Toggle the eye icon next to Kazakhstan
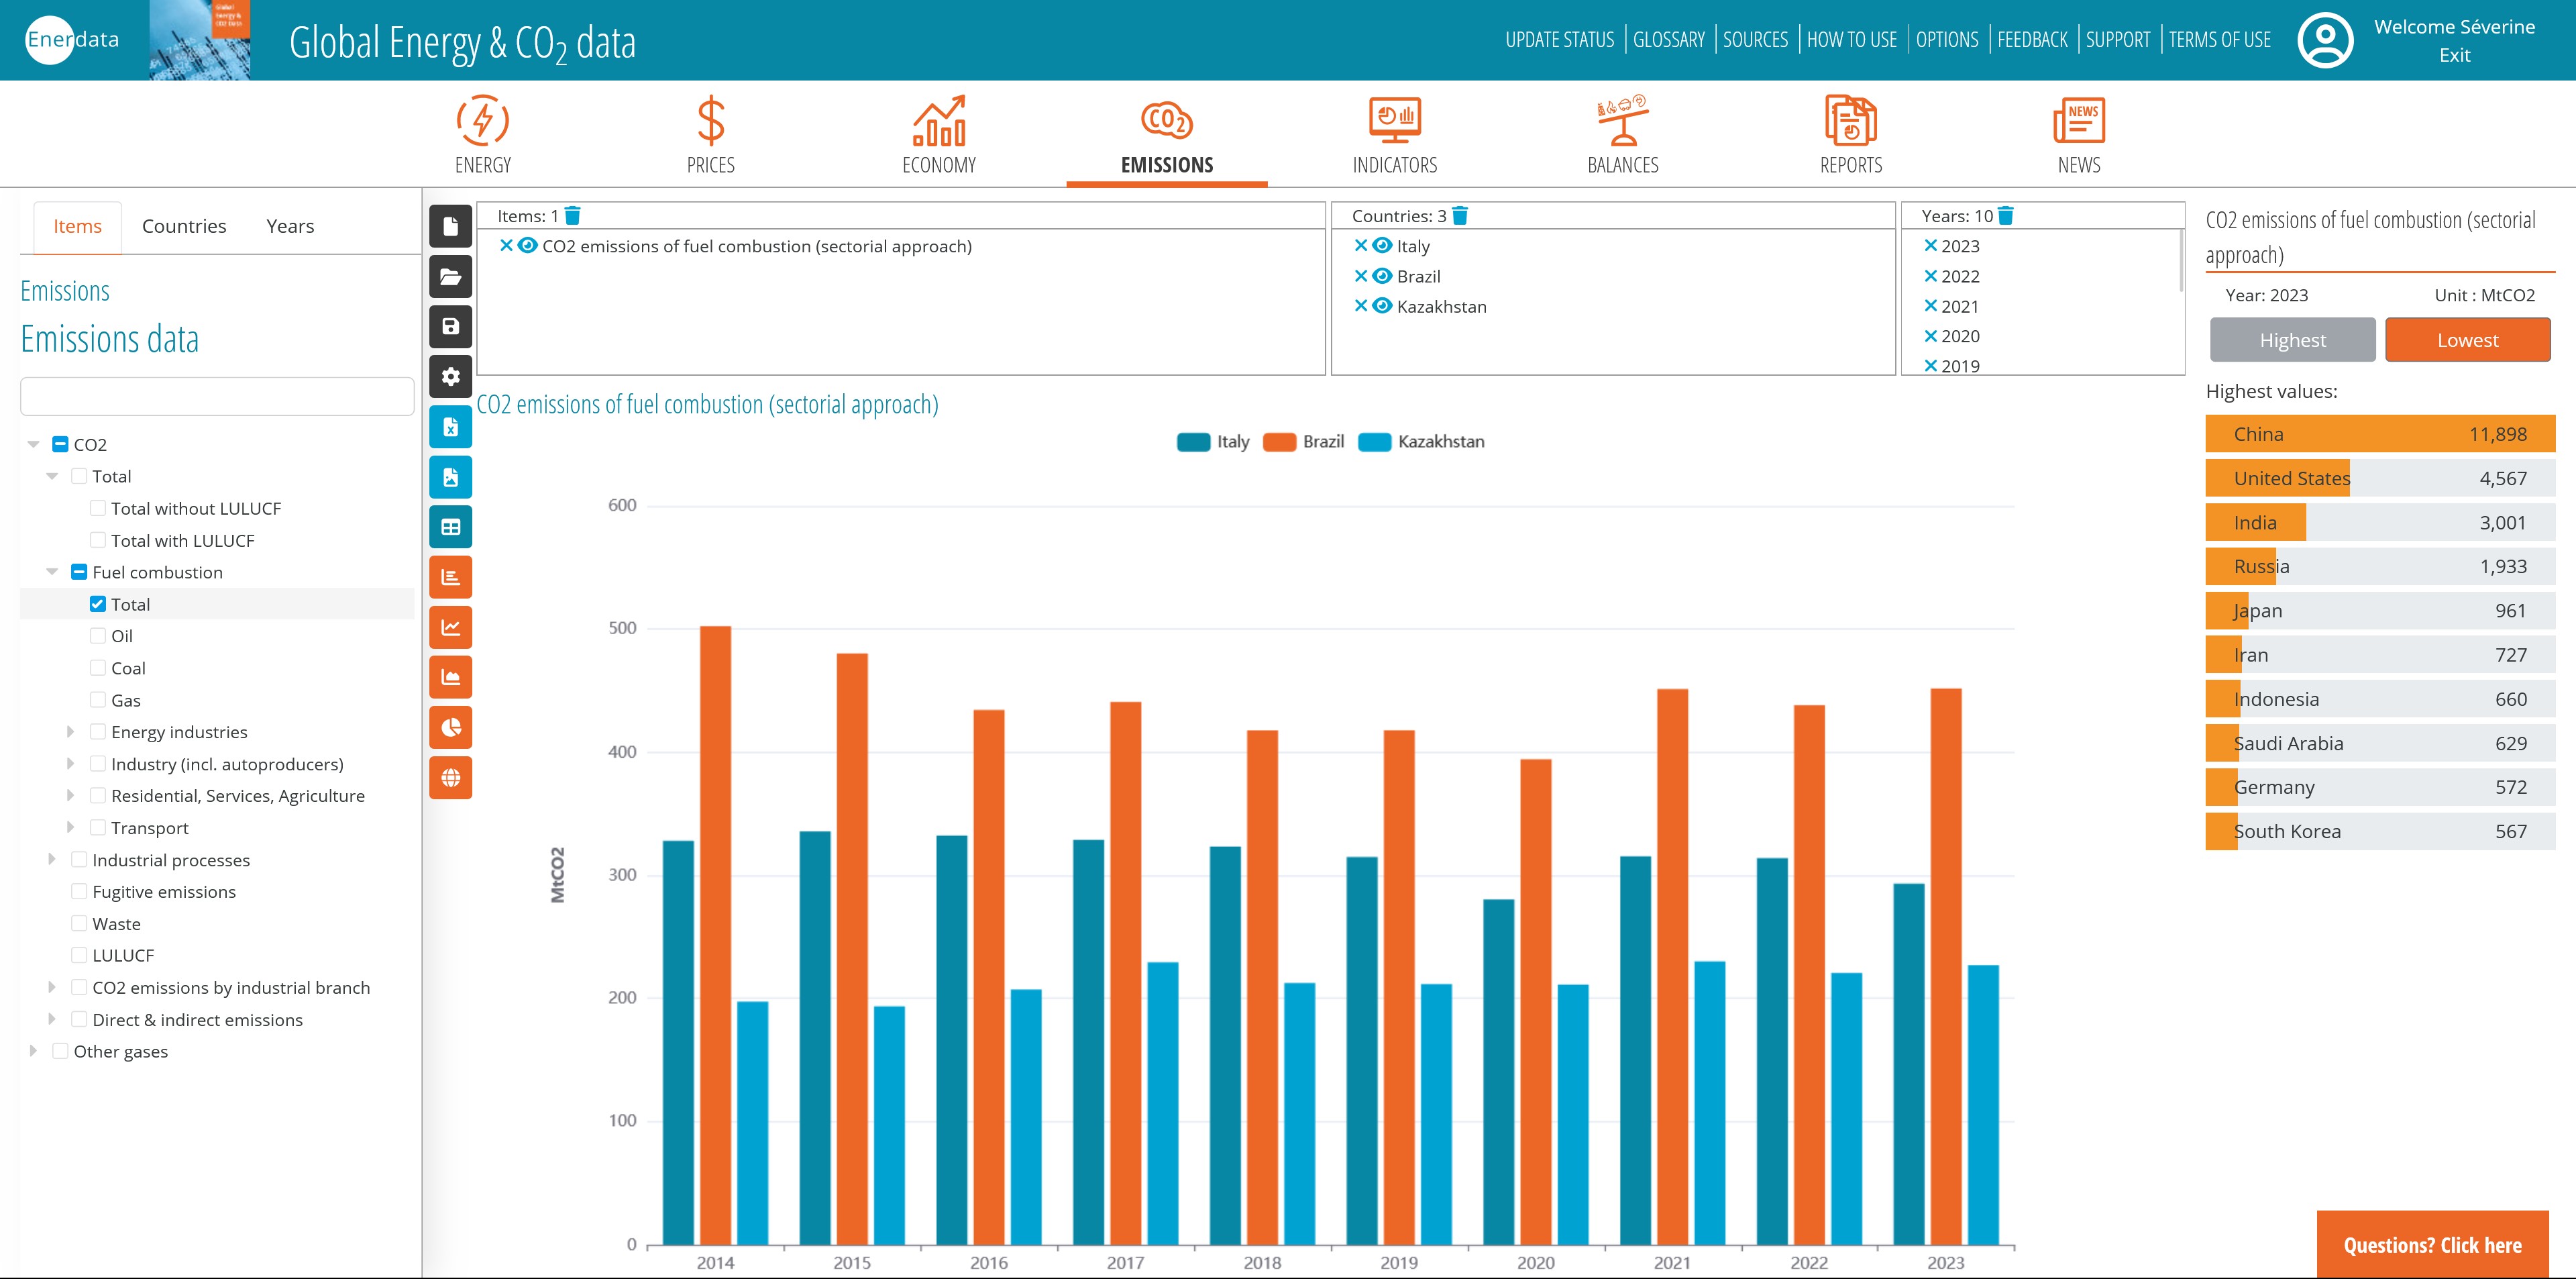Viewport: 2576px width, 1279px height. pos(1383,306)
